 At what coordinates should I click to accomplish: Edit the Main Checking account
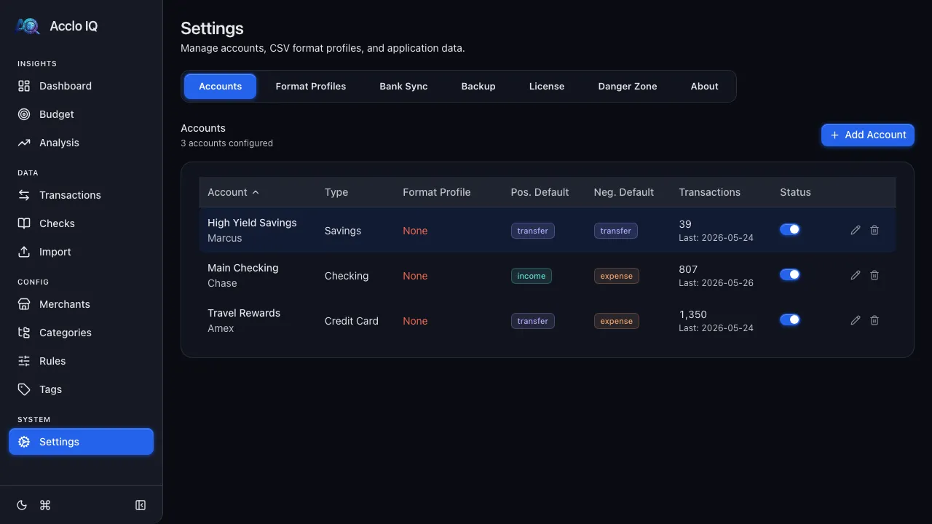click(856, 275)
